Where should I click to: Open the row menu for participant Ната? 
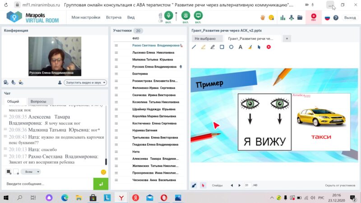[116, 152]
